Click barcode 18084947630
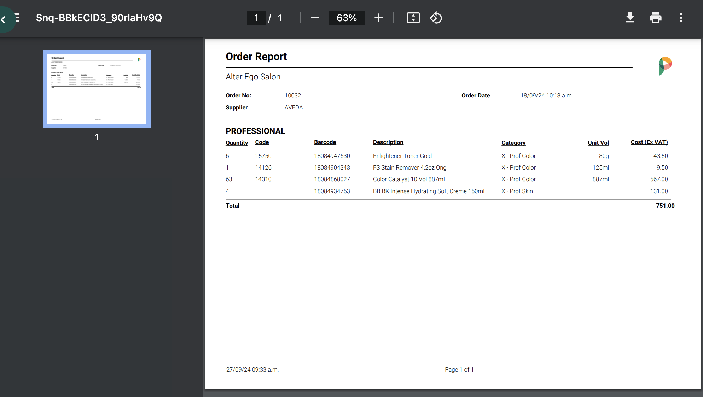Image resolution: width=703 pixels, height=397 pixels. (x=332, y=156)
